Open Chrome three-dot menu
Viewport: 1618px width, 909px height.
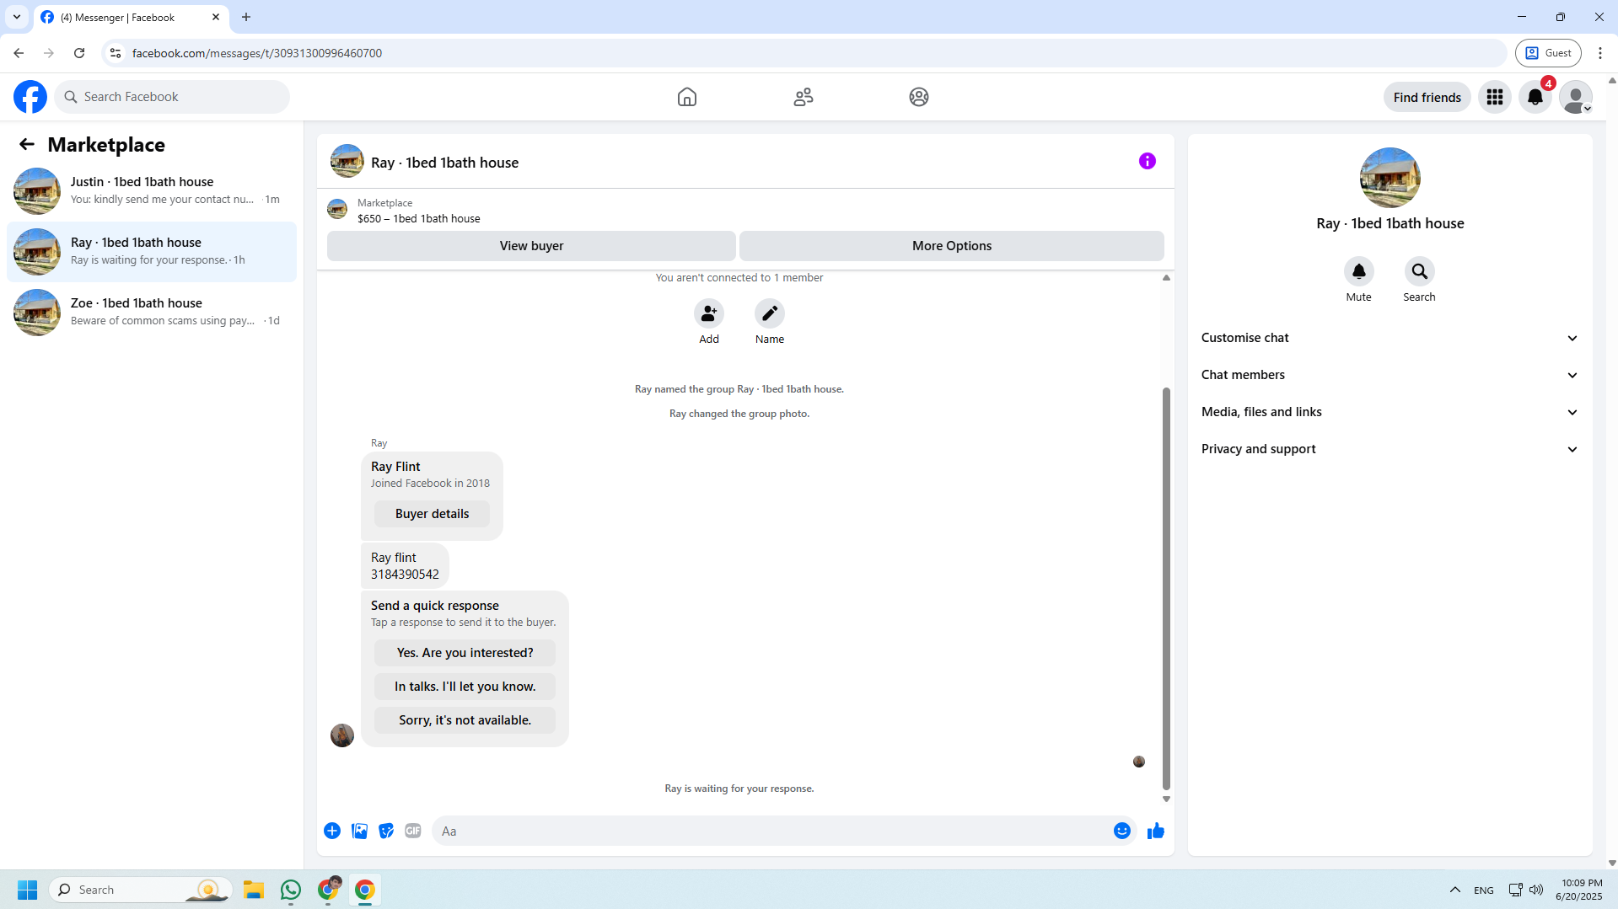click(x=1600, y=53)
